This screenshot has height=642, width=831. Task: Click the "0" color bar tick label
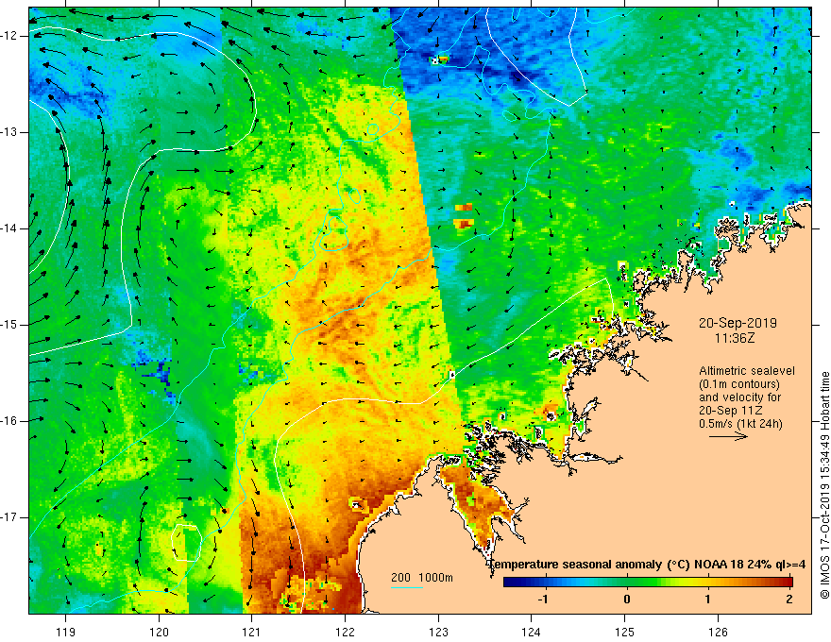(x=627, y=600)
